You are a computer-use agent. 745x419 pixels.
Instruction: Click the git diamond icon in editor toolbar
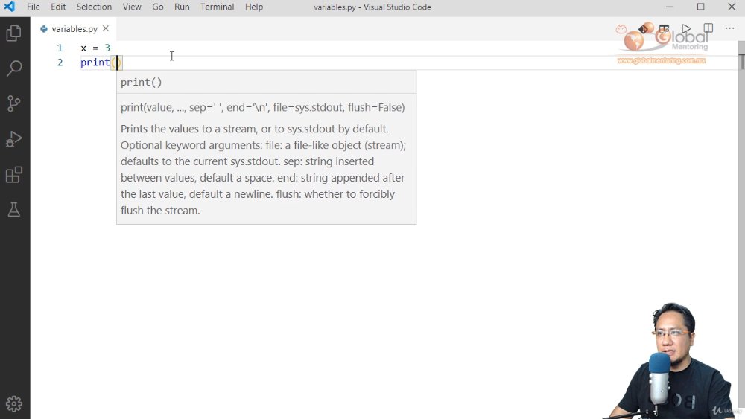pos(643,29)
